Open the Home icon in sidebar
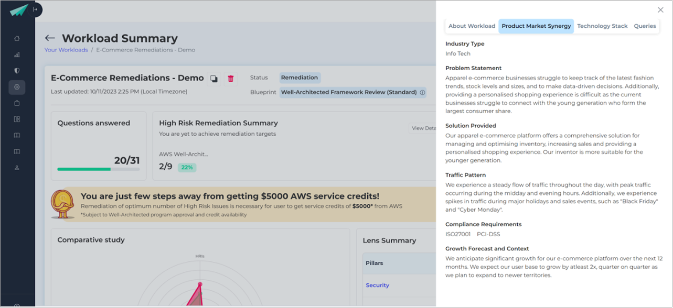 [x=17, y=38]
